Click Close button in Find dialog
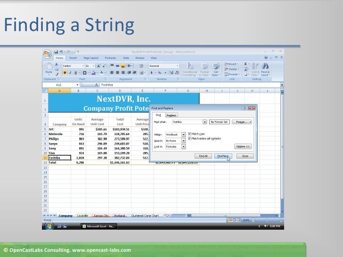This screenshot has height=257, width=343. coord(245,156)
